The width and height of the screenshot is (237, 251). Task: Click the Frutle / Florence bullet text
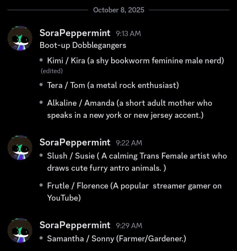point(134,192)
